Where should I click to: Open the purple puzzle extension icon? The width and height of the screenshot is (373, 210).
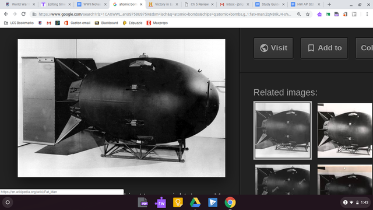319,14
